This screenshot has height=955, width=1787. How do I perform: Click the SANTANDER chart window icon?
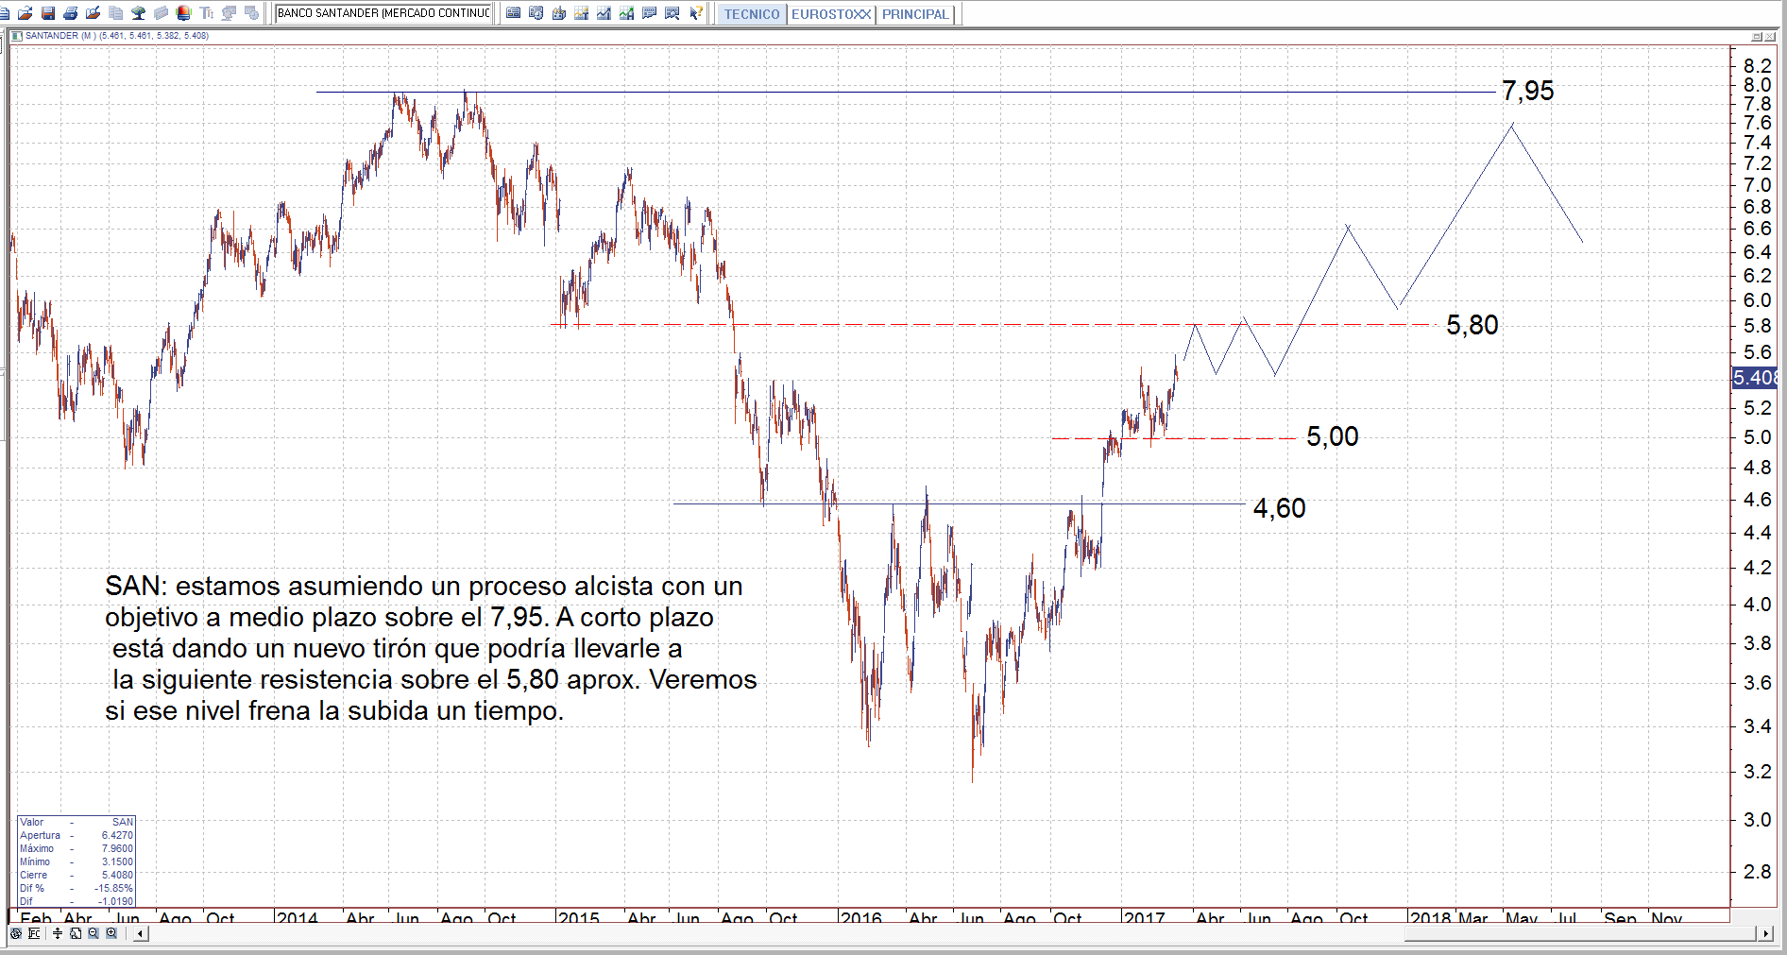[x=16, y=36]
